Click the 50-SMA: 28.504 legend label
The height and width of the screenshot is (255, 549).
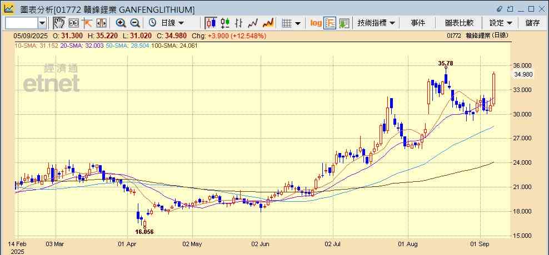[x=127, y=45]
